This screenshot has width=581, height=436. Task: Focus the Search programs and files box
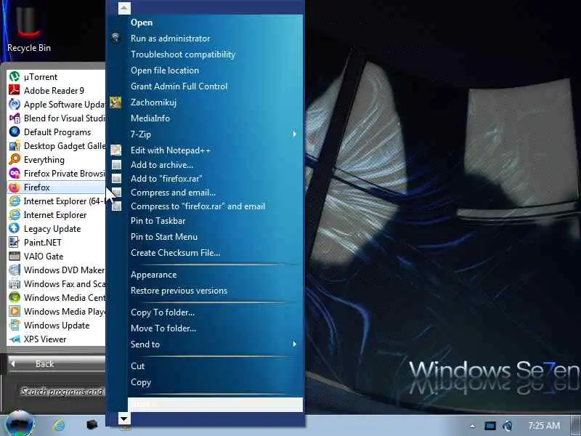point(62,391)
